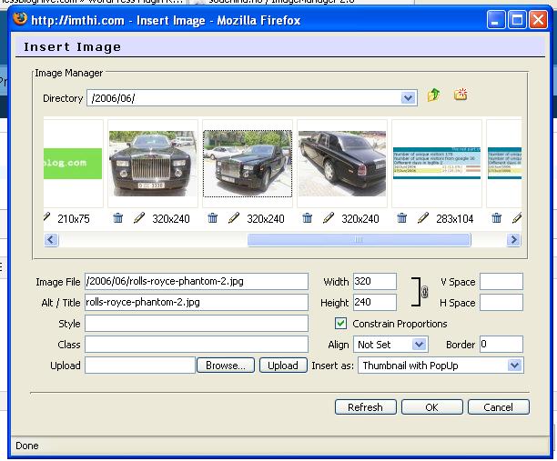The height and width of the screenshot is (461, 557).
Task: Close the Insert Image Firefox window
Action: (x=539, y=19)
